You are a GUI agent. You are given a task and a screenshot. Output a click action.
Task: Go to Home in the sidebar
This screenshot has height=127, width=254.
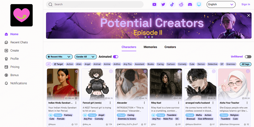coord(14,34)
